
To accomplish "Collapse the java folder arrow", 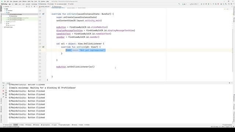I will [x=5, y=12].
